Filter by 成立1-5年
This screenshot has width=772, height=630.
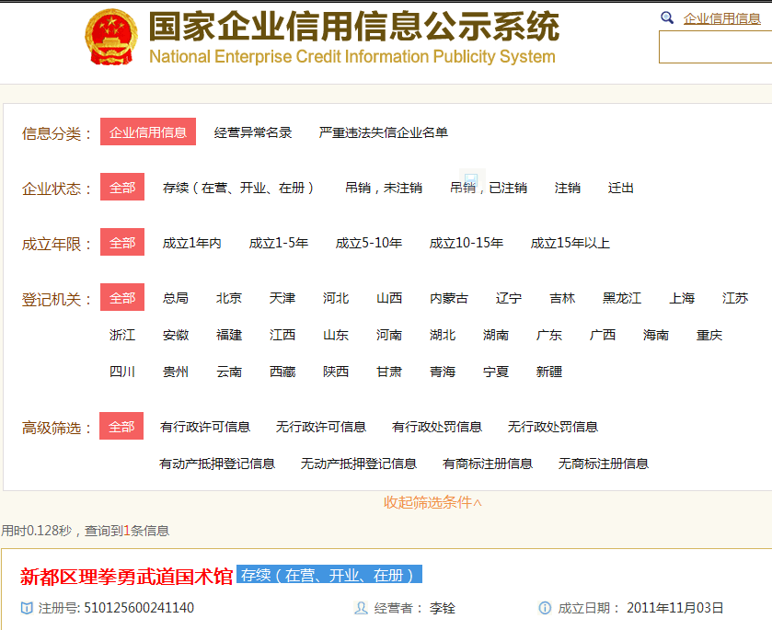coord(279,243)
